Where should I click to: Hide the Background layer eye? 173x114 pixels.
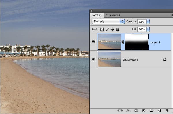coord(93,59)
